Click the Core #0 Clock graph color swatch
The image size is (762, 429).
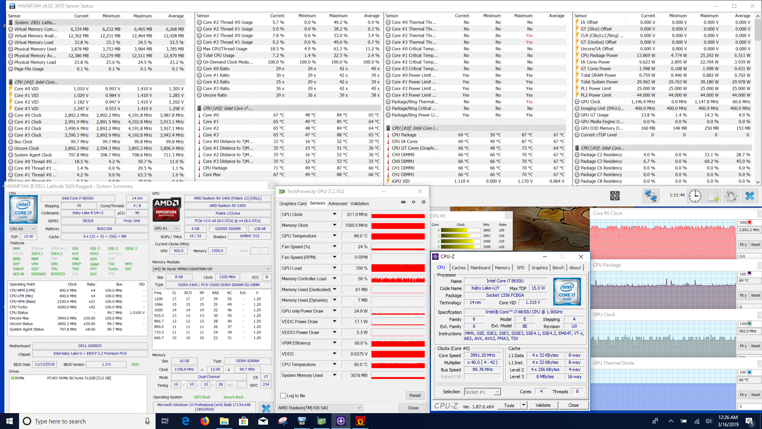749,222
